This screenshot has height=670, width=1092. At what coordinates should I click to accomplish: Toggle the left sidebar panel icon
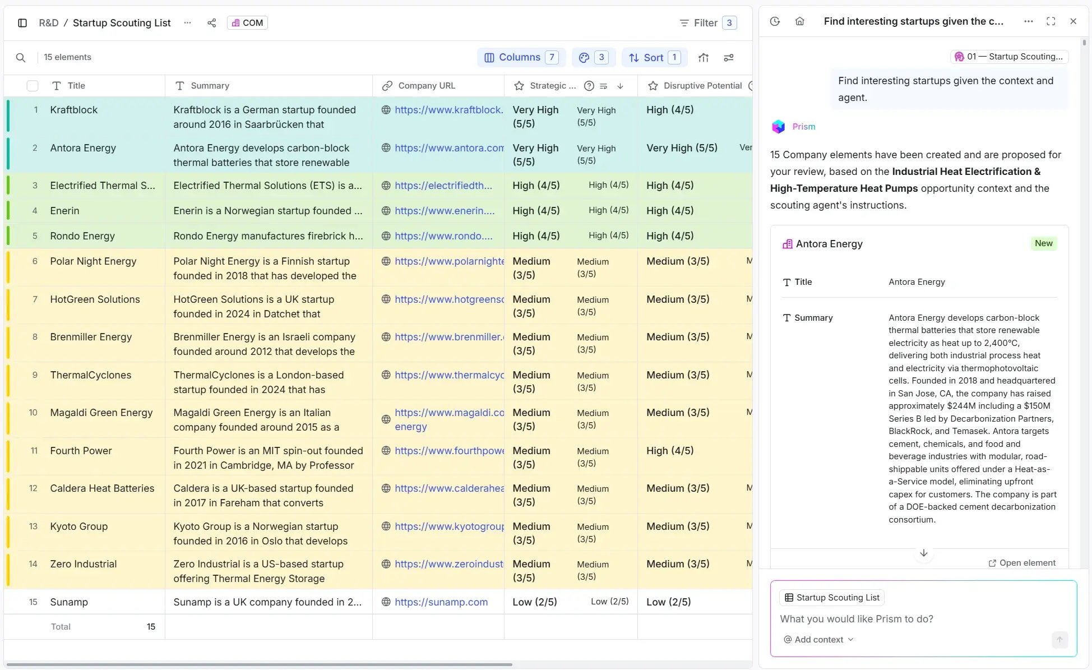click(x=22, y=23)
